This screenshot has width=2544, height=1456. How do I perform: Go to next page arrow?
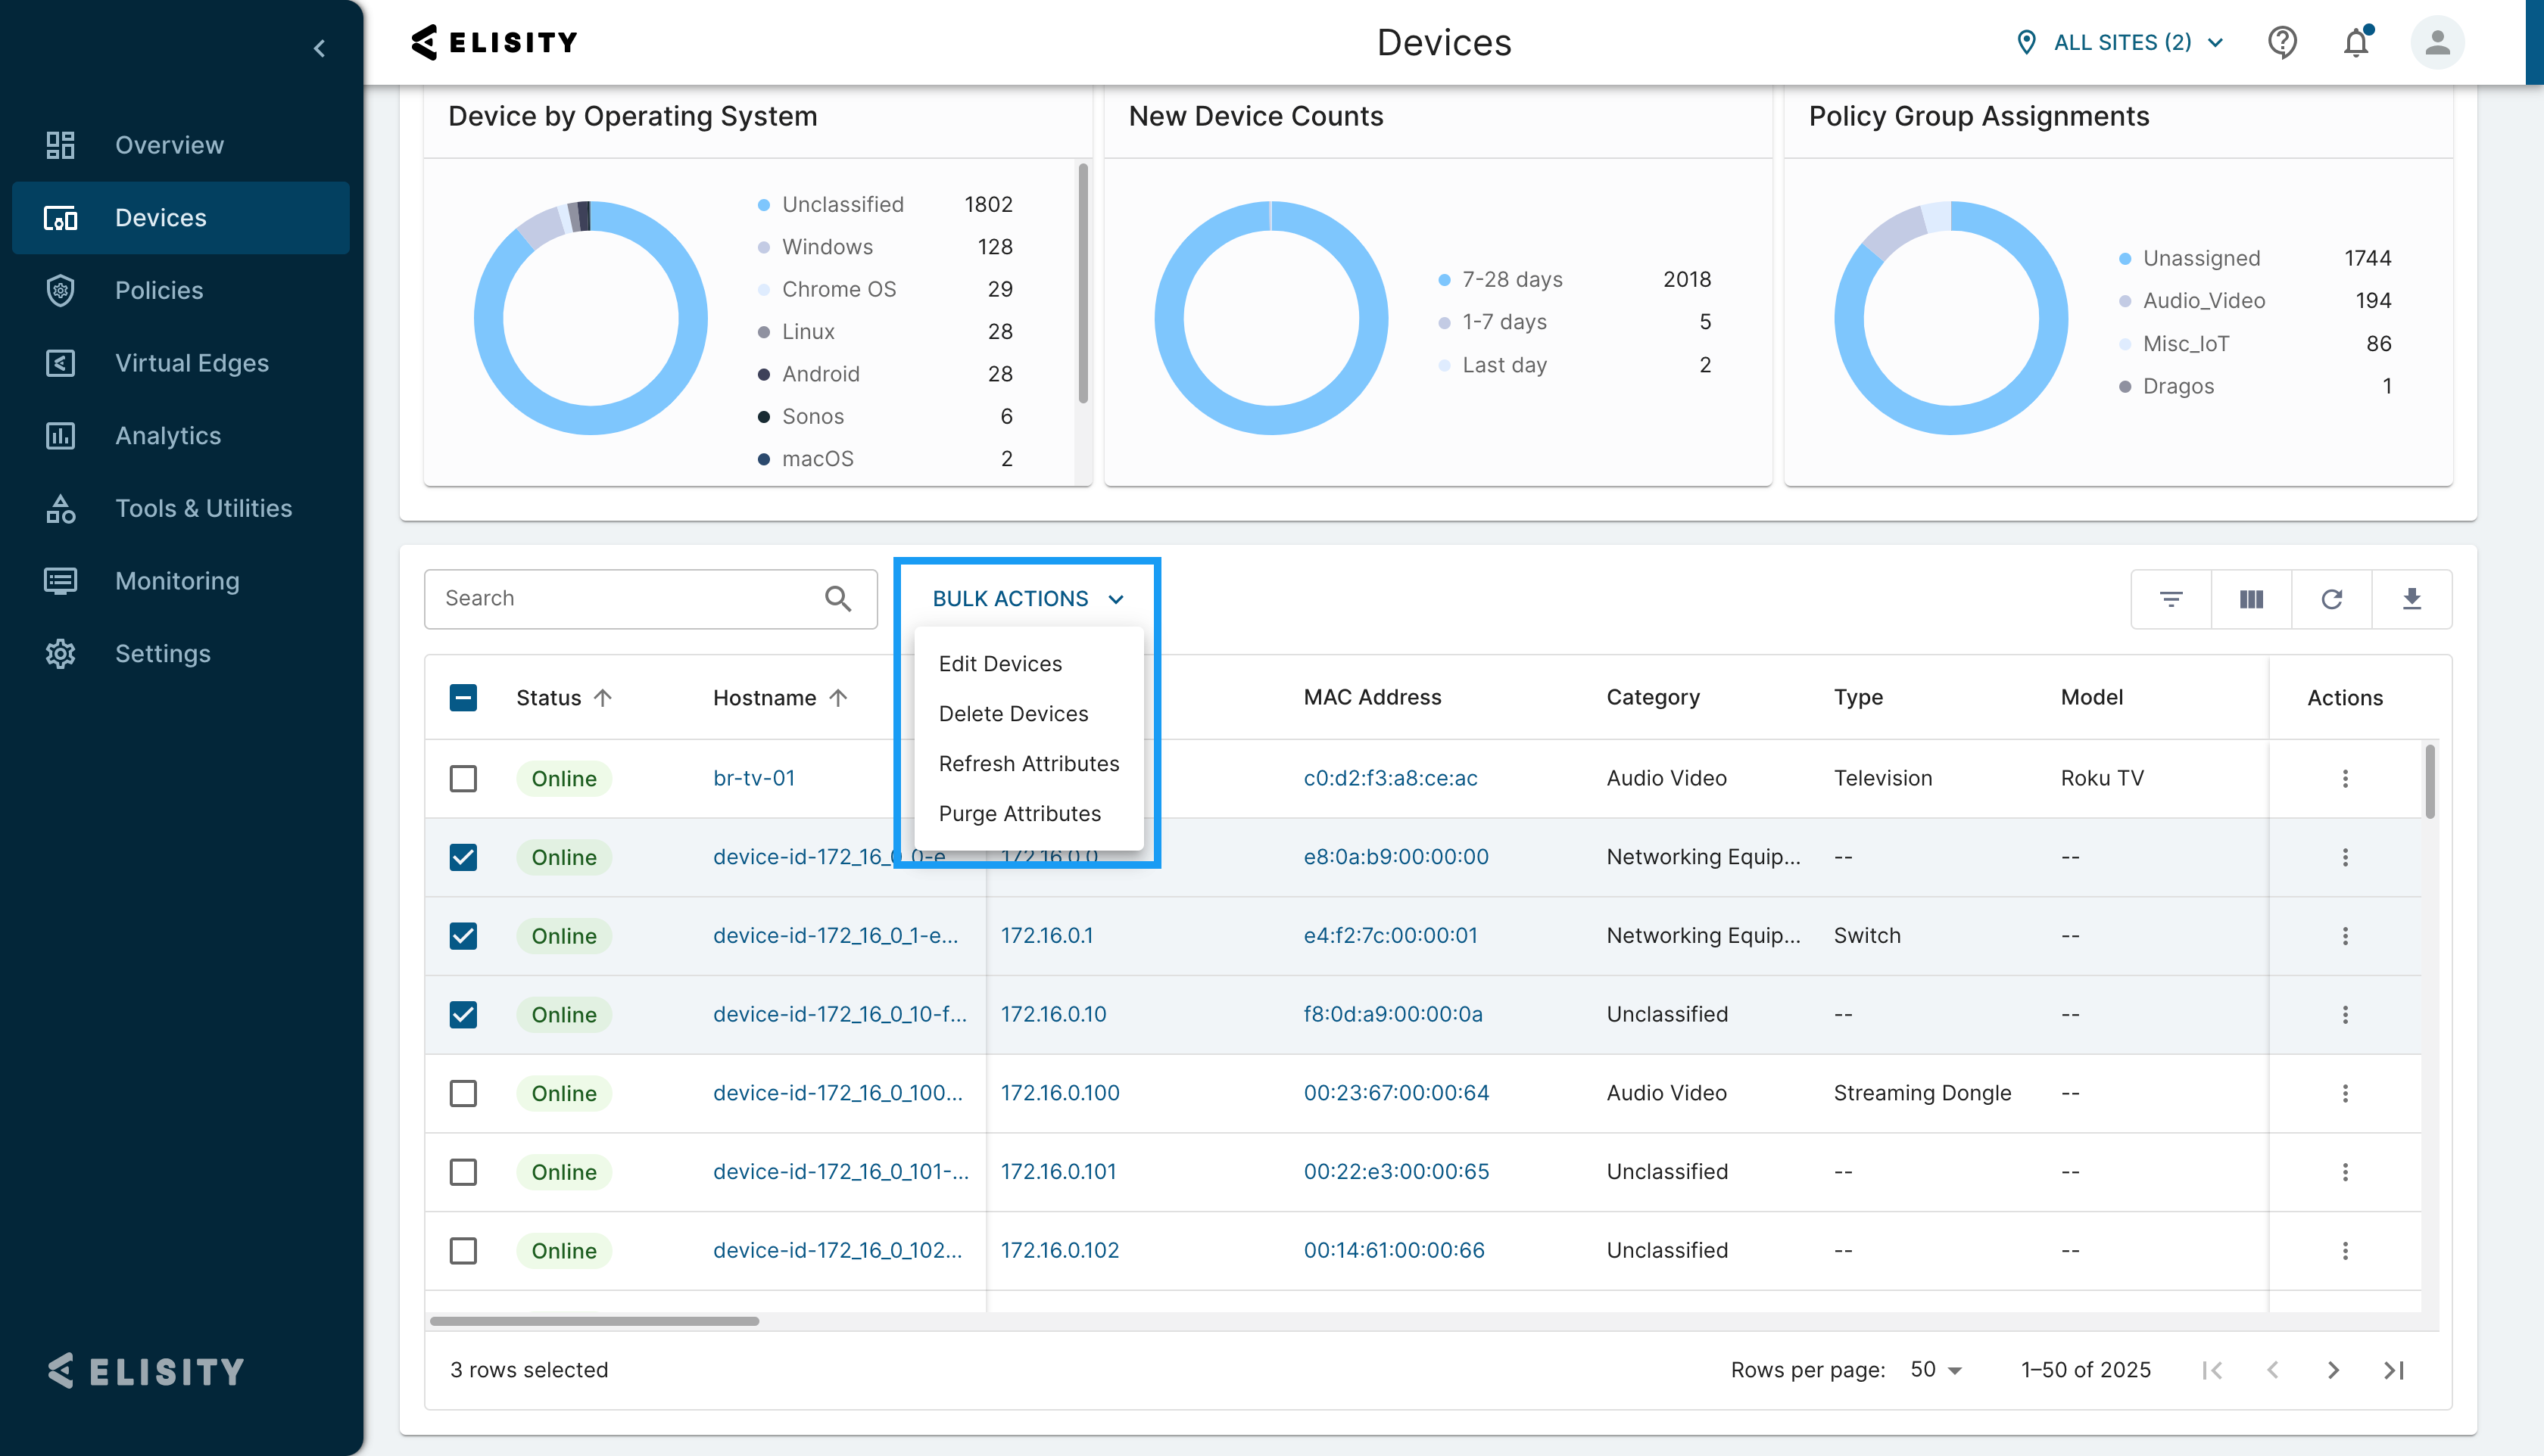point(2332,1370)
